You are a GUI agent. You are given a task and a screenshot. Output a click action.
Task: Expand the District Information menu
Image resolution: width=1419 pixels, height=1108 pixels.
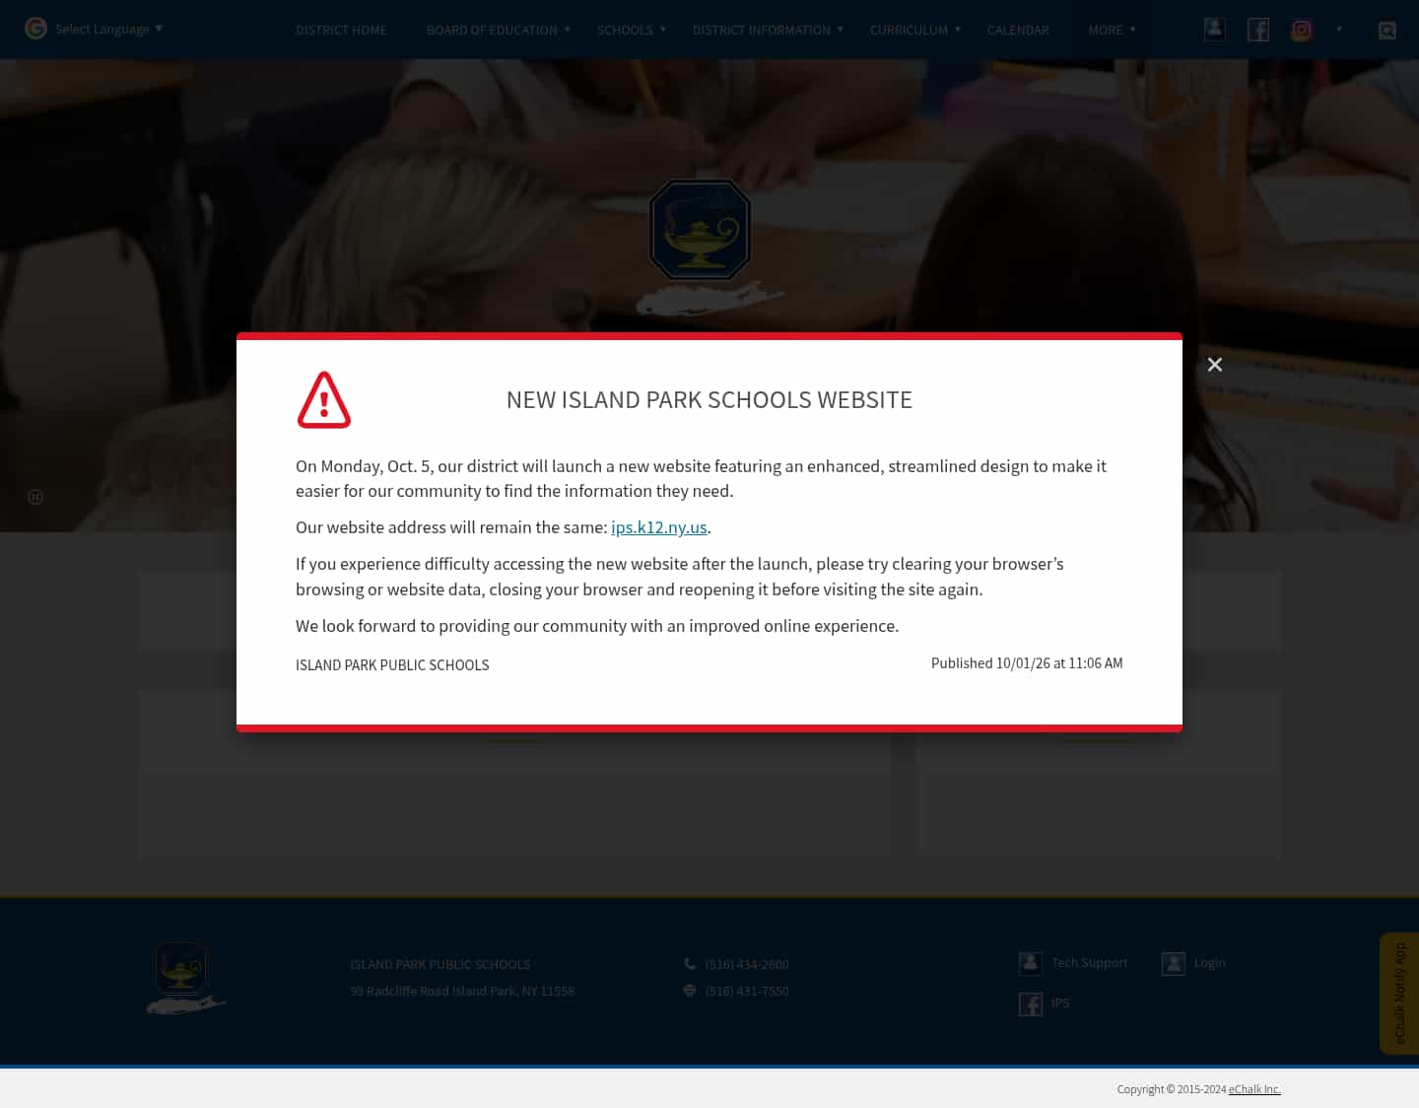[x=769, y=30]
